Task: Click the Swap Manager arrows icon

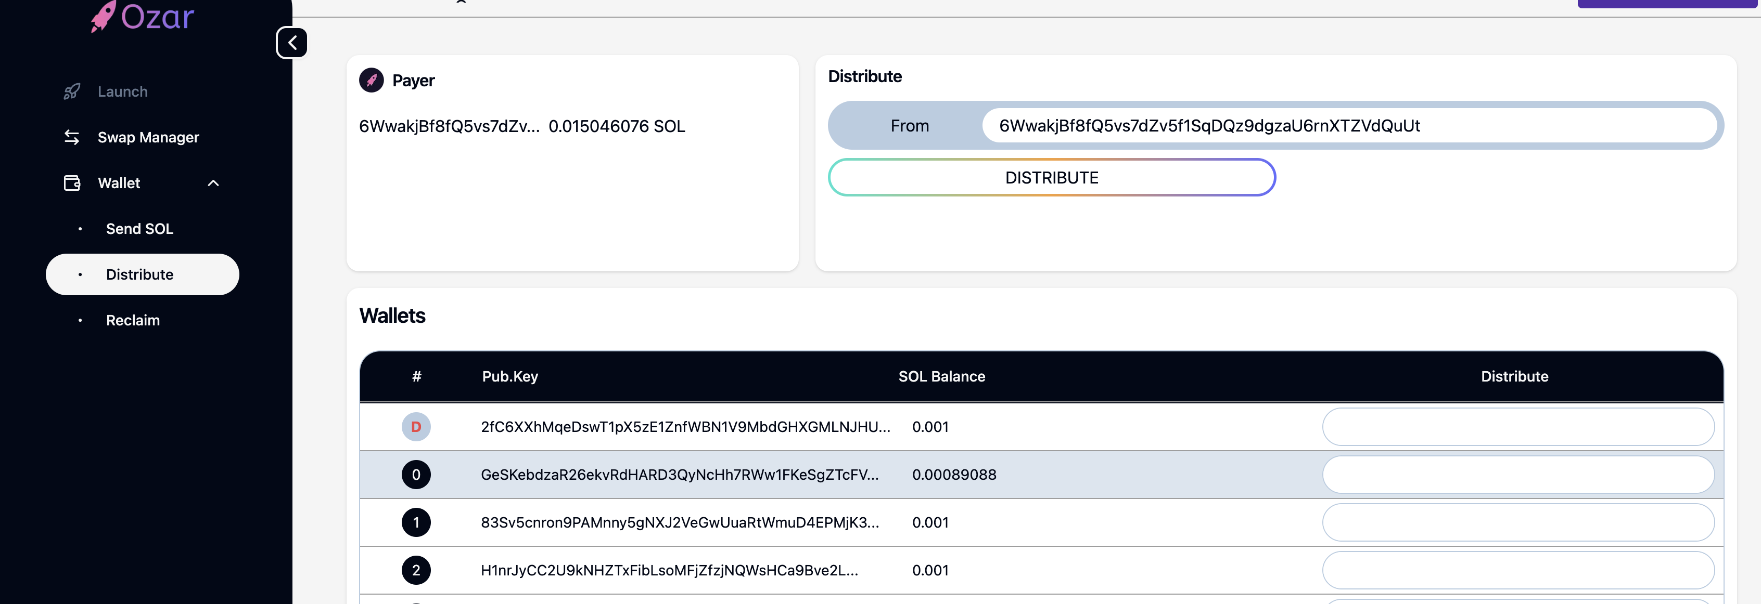Action: coord(72,137)
